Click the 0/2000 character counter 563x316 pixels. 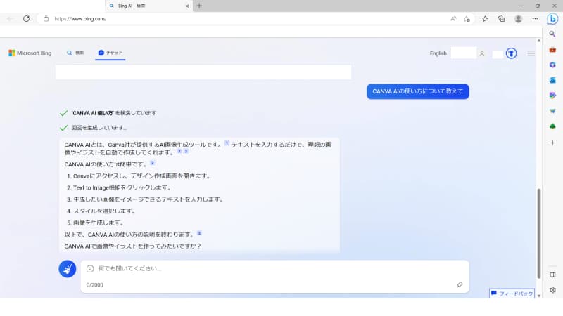click(x=94, y=285)
